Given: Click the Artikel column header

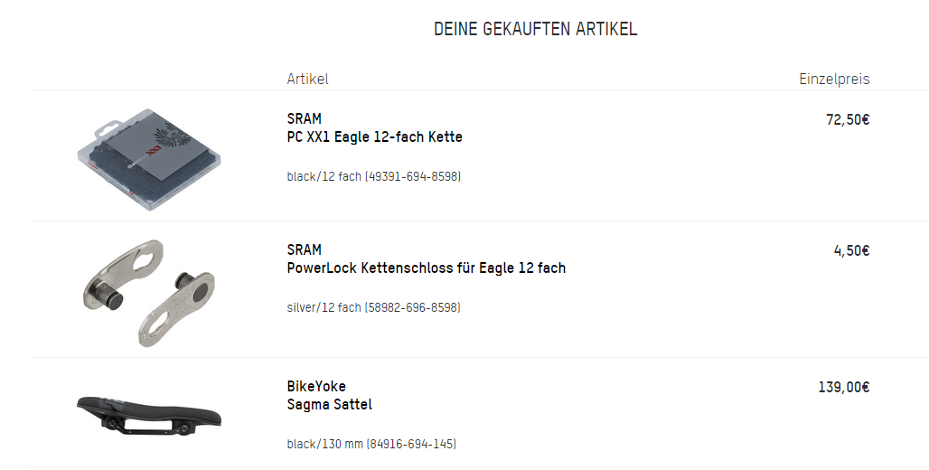Looking at the screenshot, I should pos(307,79).
